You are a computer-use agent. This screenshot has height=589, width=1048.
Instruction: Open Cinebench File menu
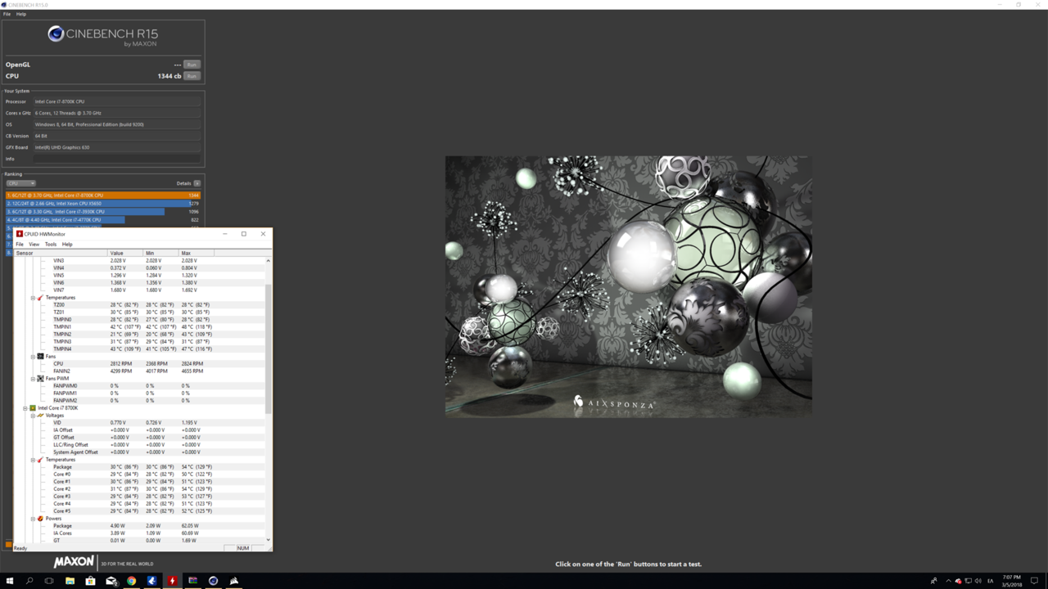point(7,14)
